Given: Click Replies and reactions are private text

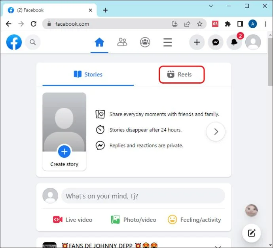Looking at the screenshot, I should click(146, 145).
